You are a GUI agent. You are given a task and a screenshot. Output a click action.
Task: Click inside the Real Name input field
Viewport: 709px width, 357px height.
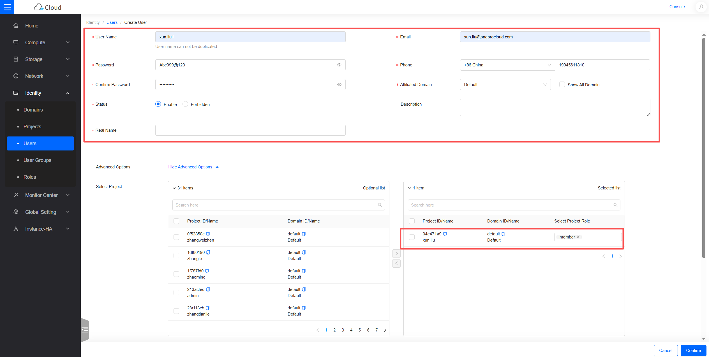(x=250, y=130)
